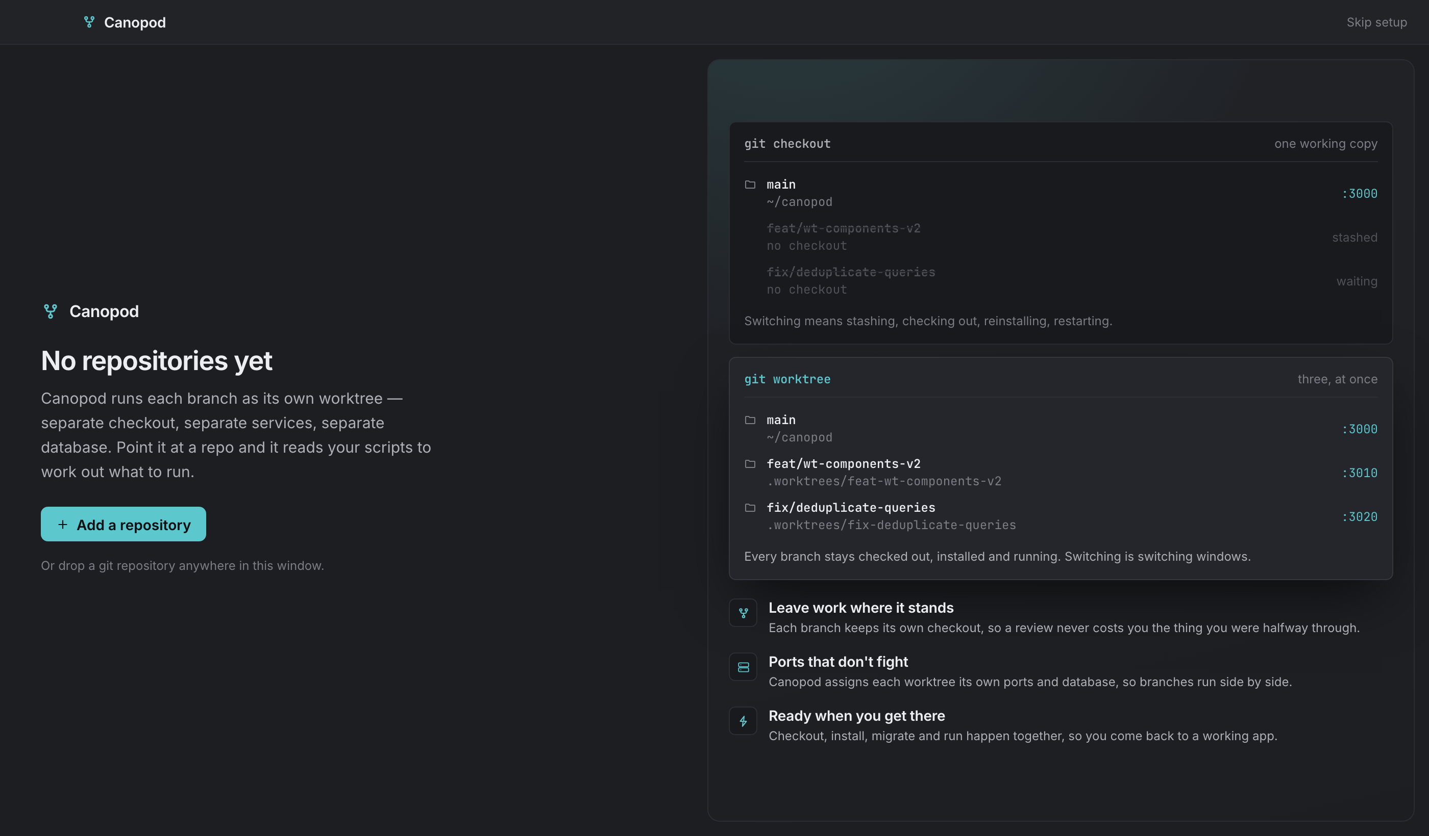Click folder icon beside feat/wt-components-v2 worktree
This screenshot has height=836, width=1429.
point(750,464)
